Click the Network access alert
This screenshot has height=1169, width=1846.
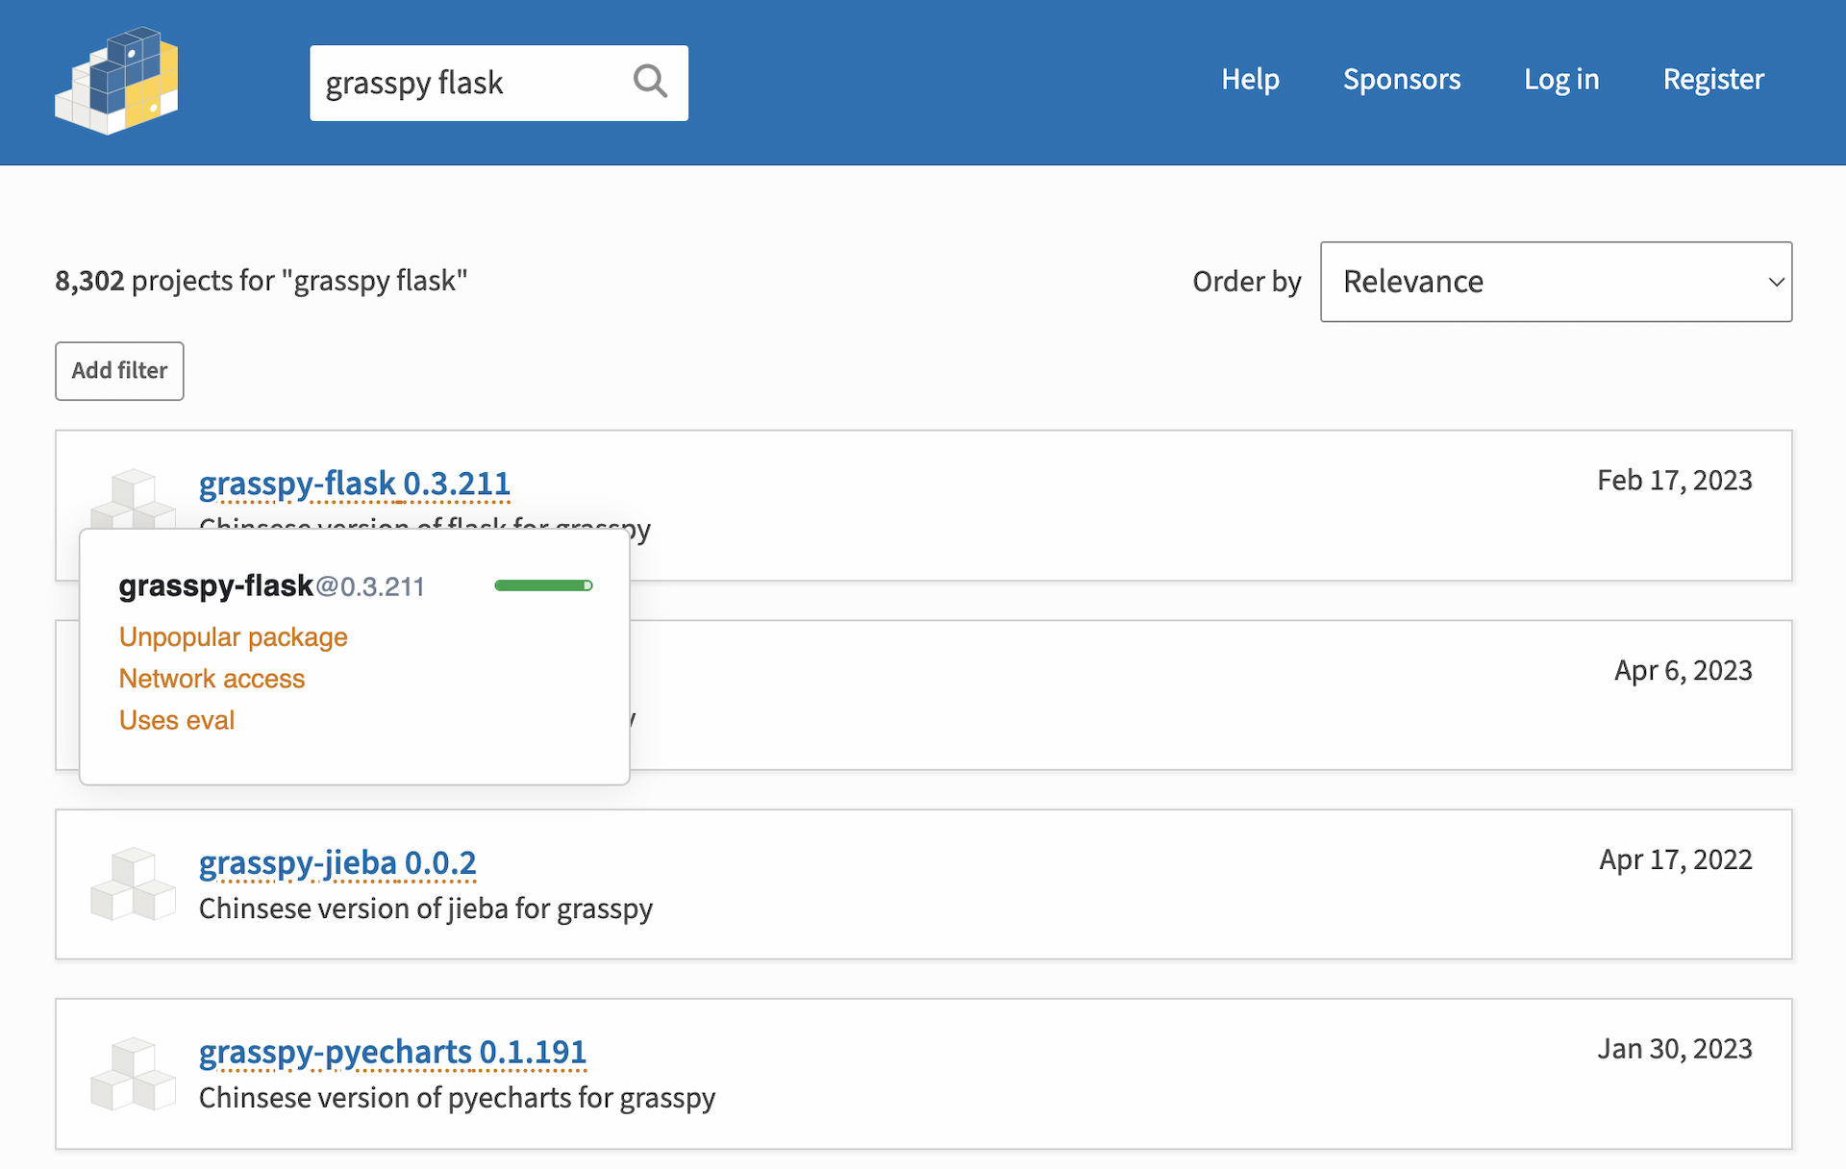[212, 679]
